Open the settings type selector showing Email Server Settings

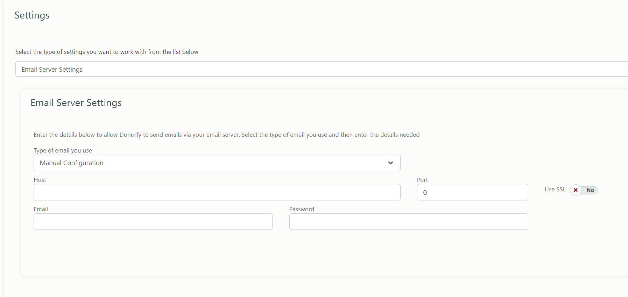(322, 69)
